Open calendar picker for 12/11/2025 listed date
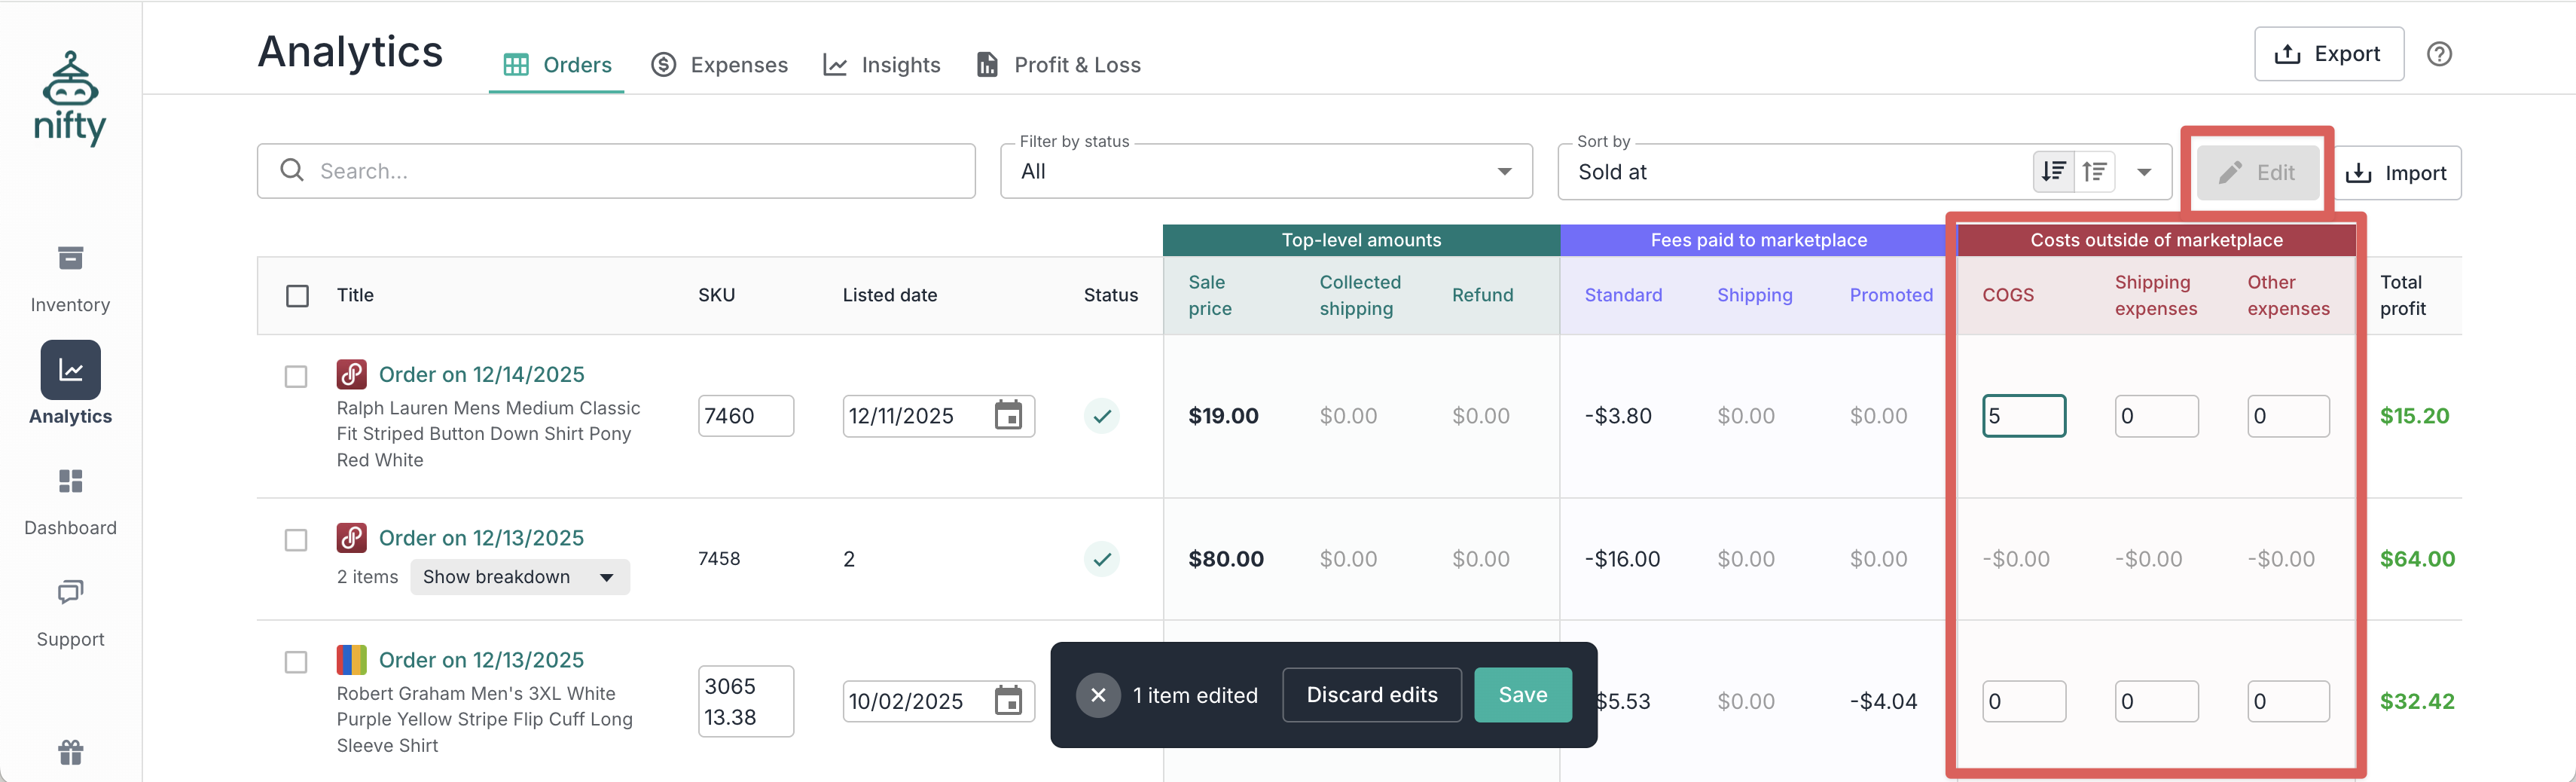The image size is (2576, 782). point(1008,416)
